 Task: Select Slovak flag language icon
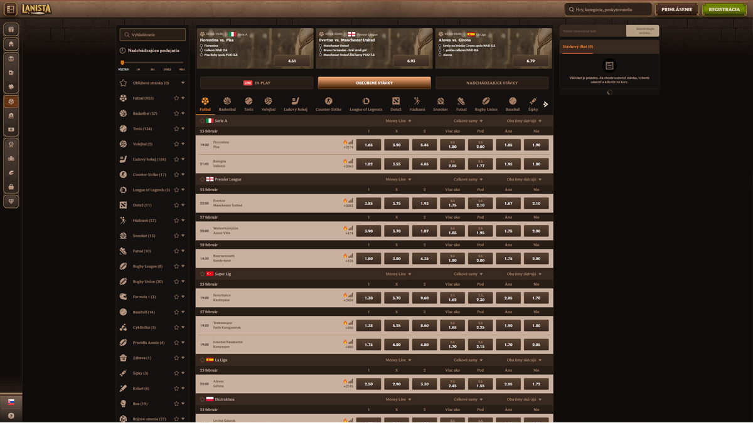tap(11, 402)
